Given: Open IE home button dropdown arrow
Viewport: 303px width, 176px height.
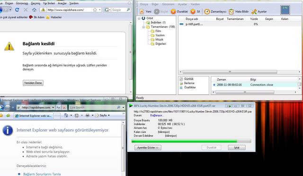Looking at the screenshot, I should coord(71,115).
